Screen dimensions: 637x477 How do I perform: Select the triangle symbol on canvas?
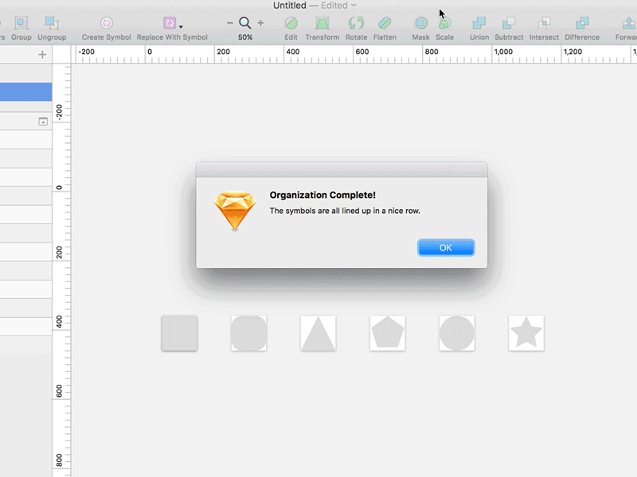pyautogui.click(x=318, y=333)
